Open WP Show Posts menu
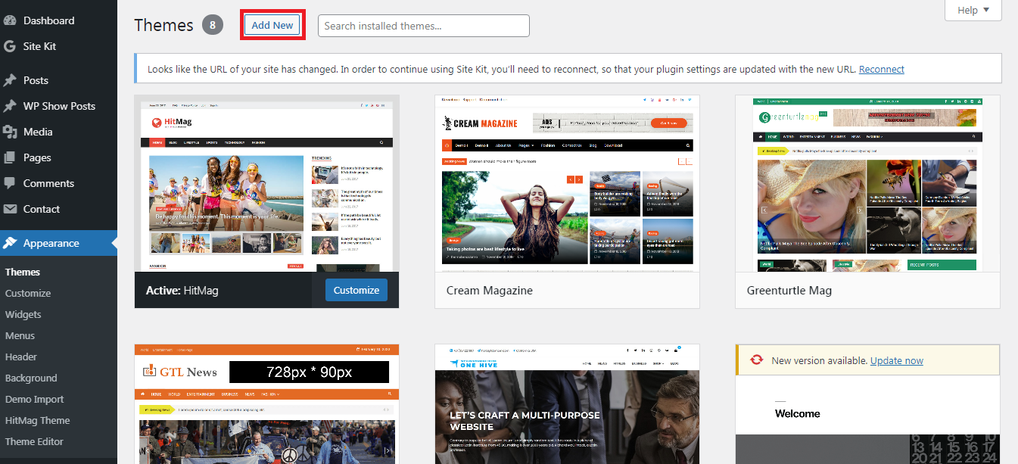Image resolution: width=1018 pixels, height=464 pixels. pos(58,106)
